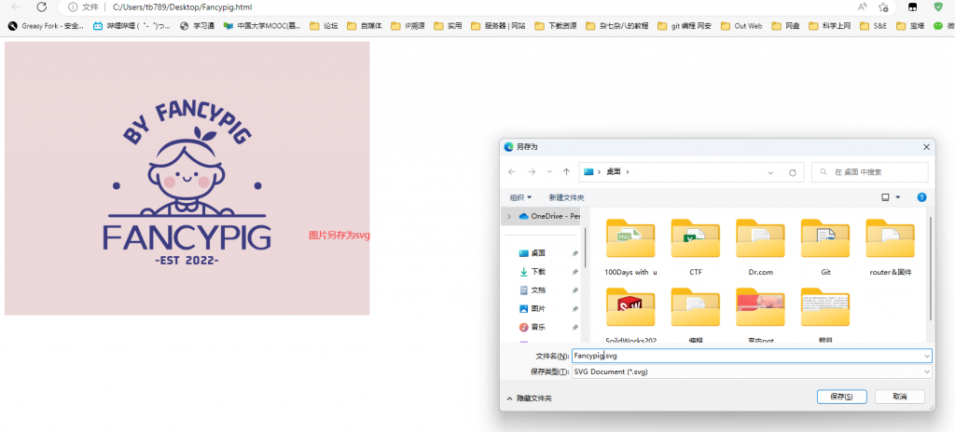This screenshot has width=955, height=432.
Task: Open the 宝塔 bookmarks folder
Action: point(910,25)
